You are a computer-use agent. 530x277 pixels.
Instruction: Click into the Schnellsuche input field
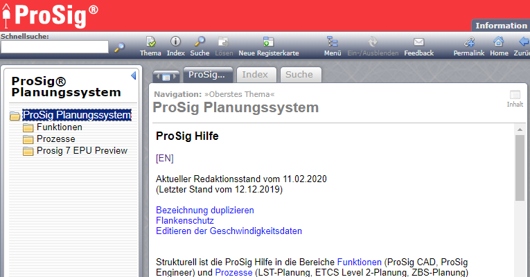[55, 47]
